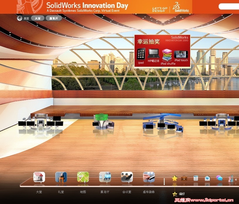This screenshot has width=239, height=204.
Task: Open the 虚拟徽章 virtual badge icon
Action: (x=149, y=177)
